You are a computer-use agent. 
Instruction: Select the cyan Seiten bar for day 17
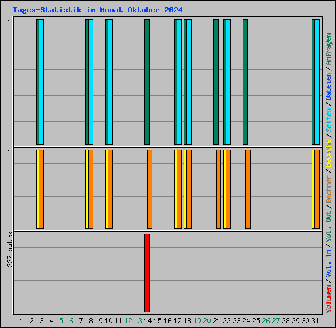point(179,82)
